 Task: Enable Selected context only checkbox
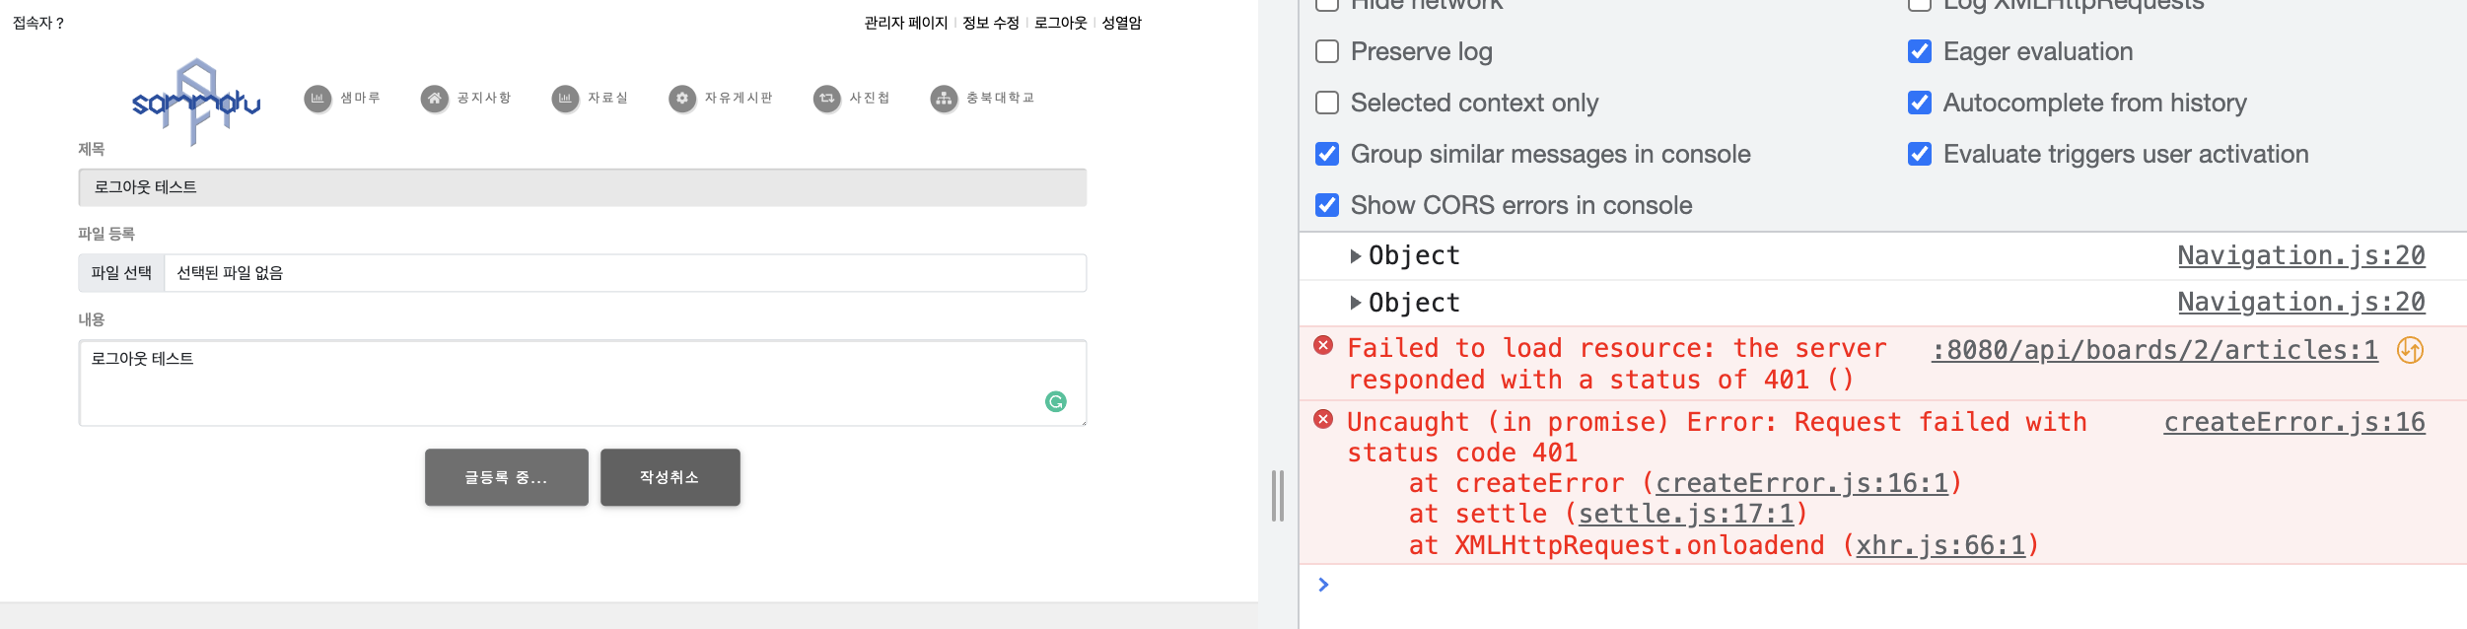click(x=1327, y=103)
